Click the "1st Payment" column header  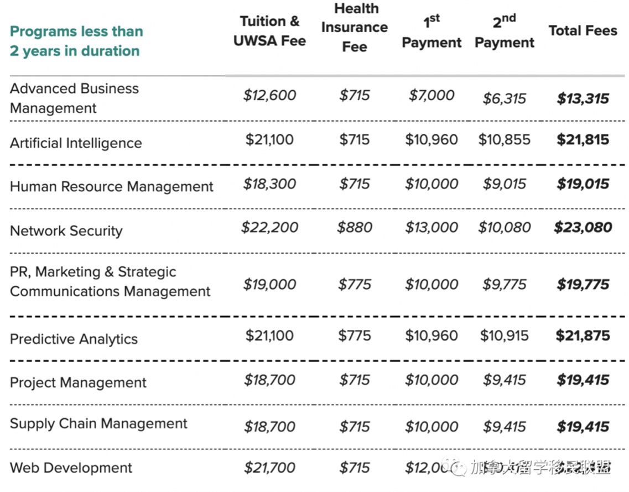coord(432,32)
